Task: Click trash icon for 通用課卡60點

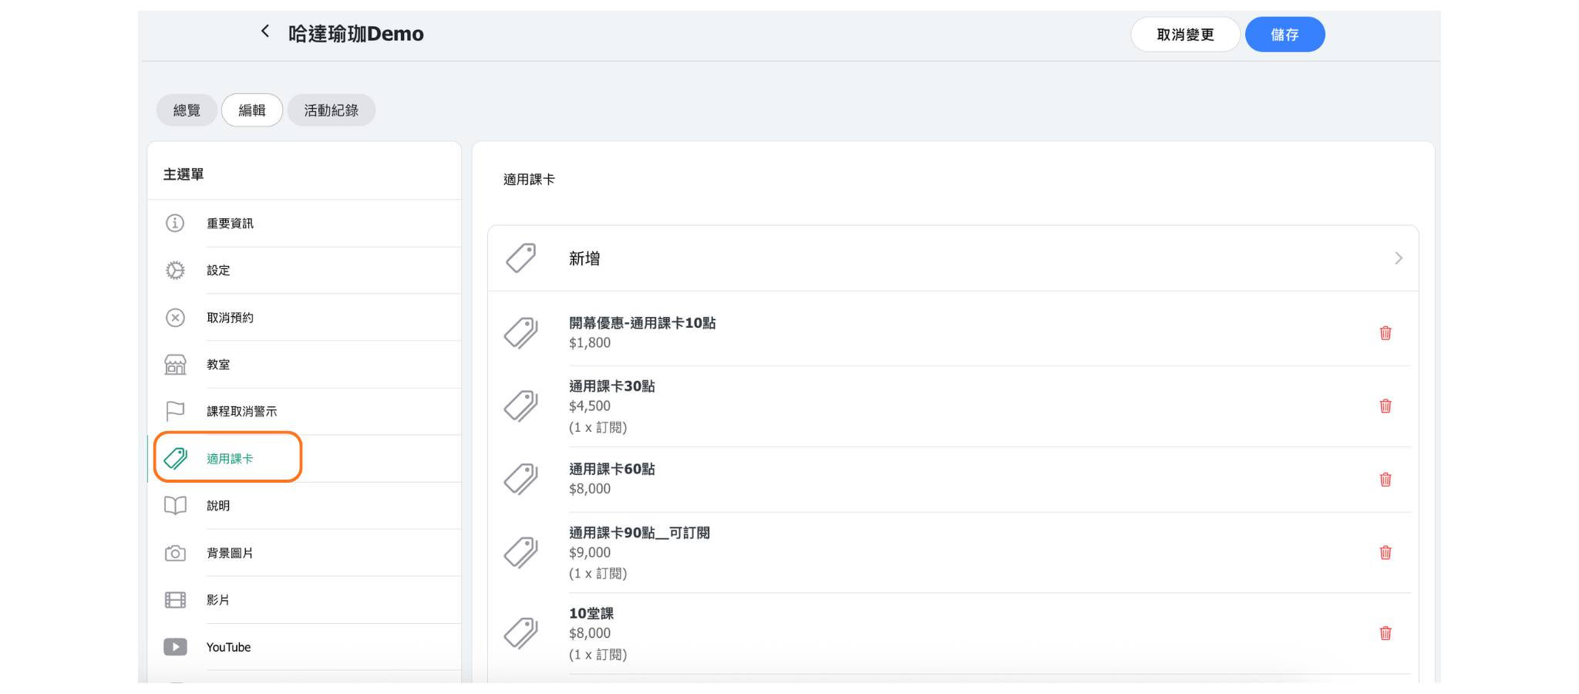Action: [x=1385, y=480]
